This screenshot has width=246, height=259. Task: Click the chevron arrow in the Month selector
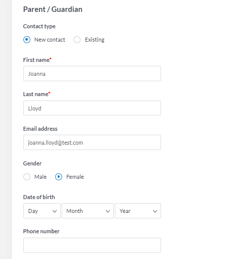[x=108, y=211]
